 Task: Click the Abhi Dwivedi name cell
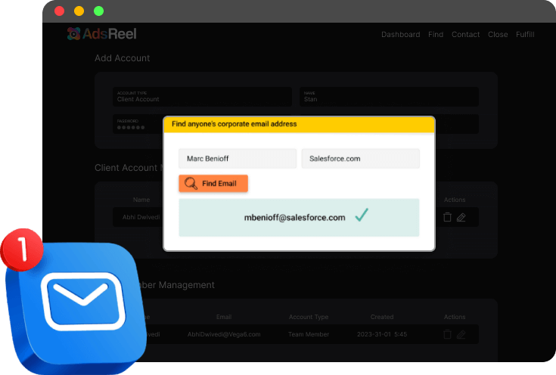click(x=141, y=217)
